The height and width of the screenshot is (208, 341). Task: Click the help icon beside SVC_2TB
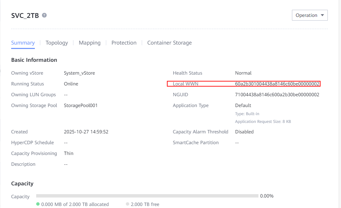[x=44, y=15]
